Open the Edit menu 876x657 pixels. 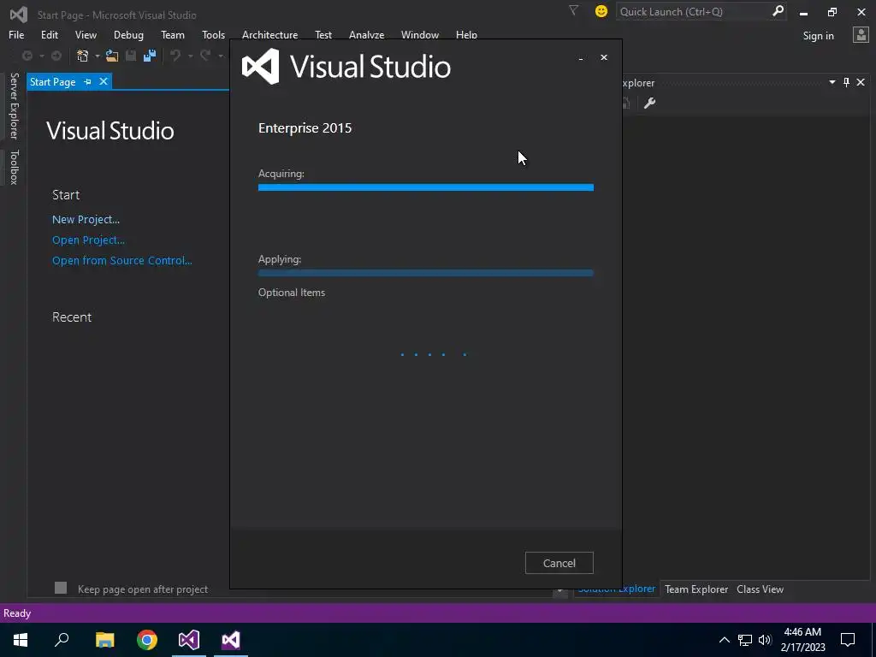(49, 34)
